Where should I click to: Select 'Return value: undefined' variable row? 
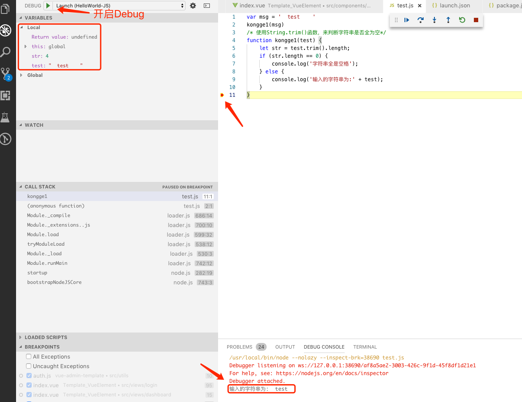(x=117, y=37)
